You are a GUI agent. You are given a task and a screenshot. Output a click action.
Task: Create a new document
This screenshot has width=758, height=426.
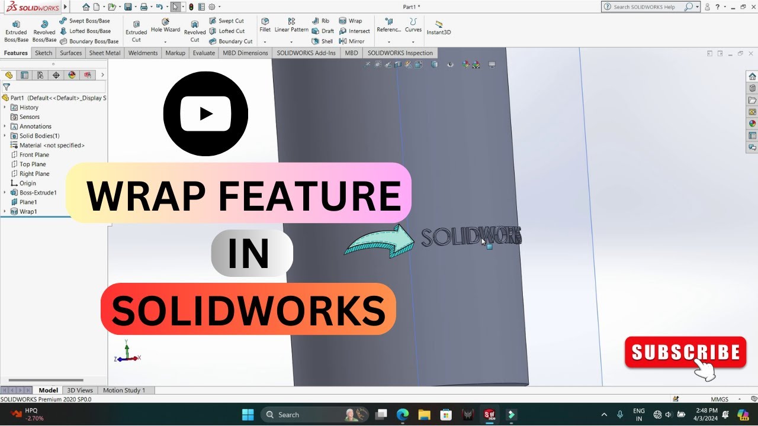(97, 7)
